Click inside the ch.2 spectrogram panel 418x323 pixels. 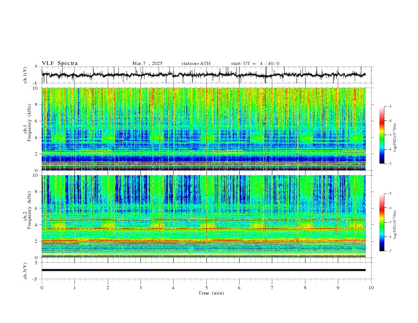pyautogui.click(x=203, y=216)
